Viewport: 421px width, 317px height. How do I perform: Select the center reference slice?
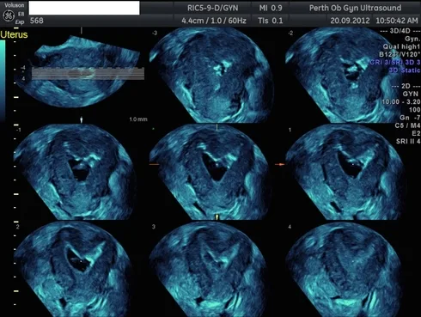210,172
